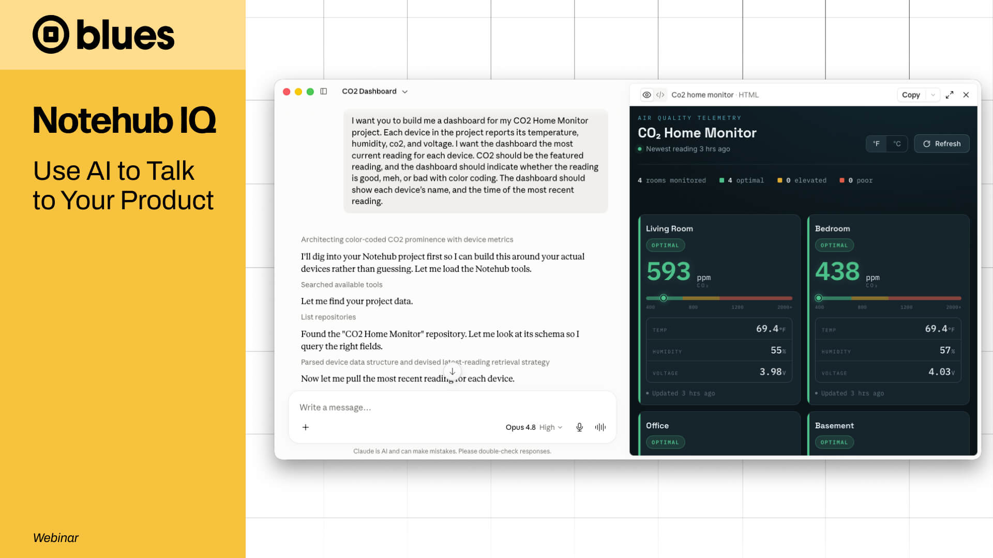Close the artifact preview panel
The height and width of the screenshot is (558, 993).
coord(966,95)
